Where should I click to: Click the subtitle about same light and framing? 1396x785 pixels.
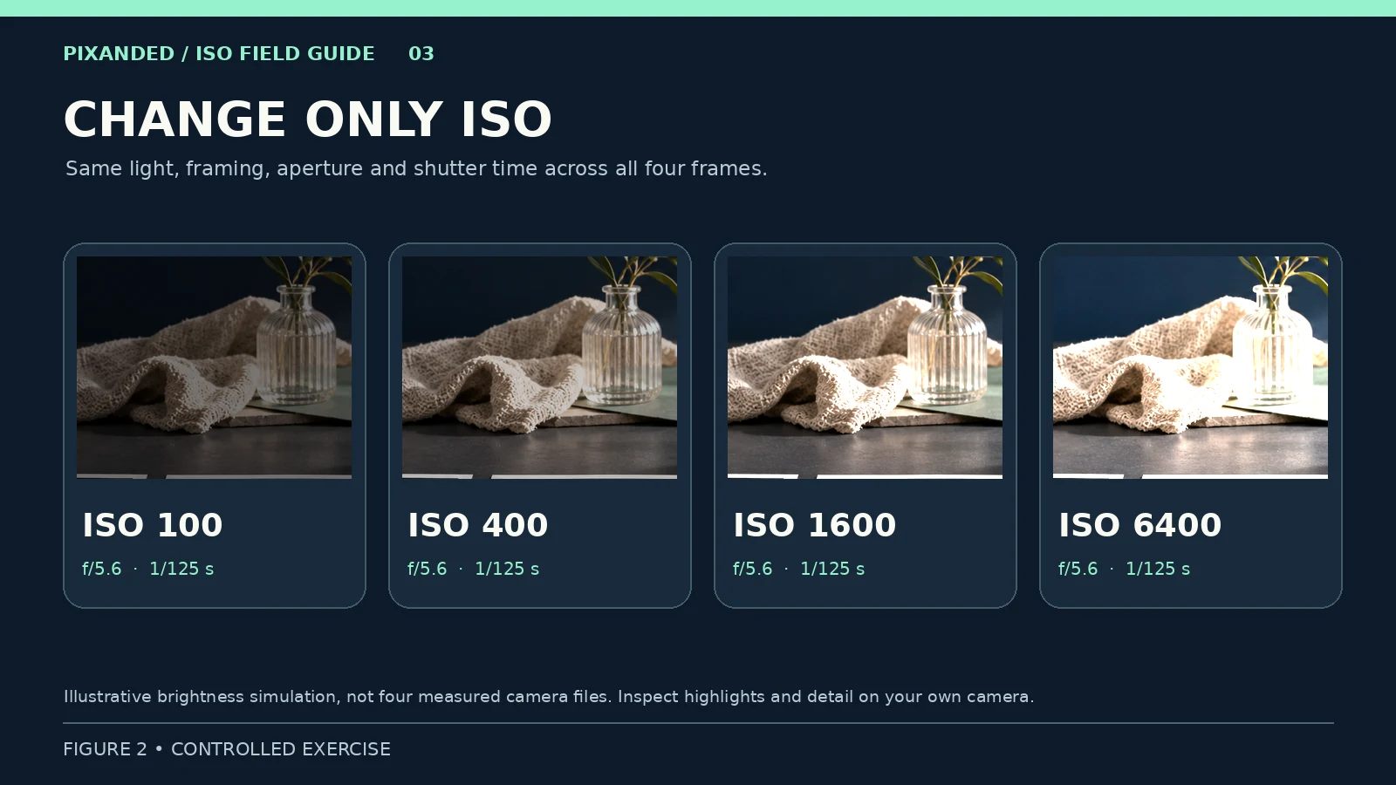(x=416, y=168)
